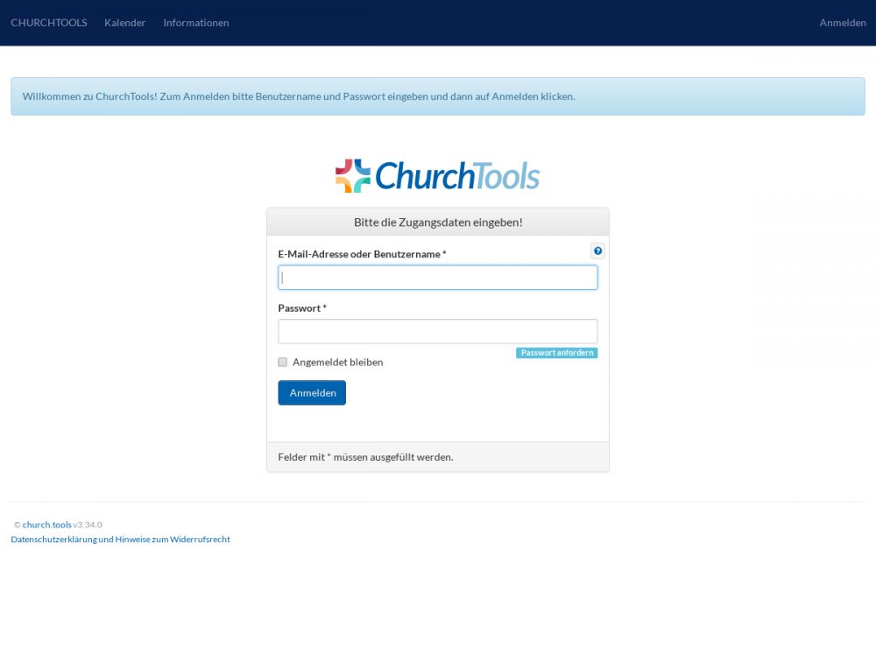
Task: Focus the E-Mail-Adresse oder Benutzername field
Action: 438,278
